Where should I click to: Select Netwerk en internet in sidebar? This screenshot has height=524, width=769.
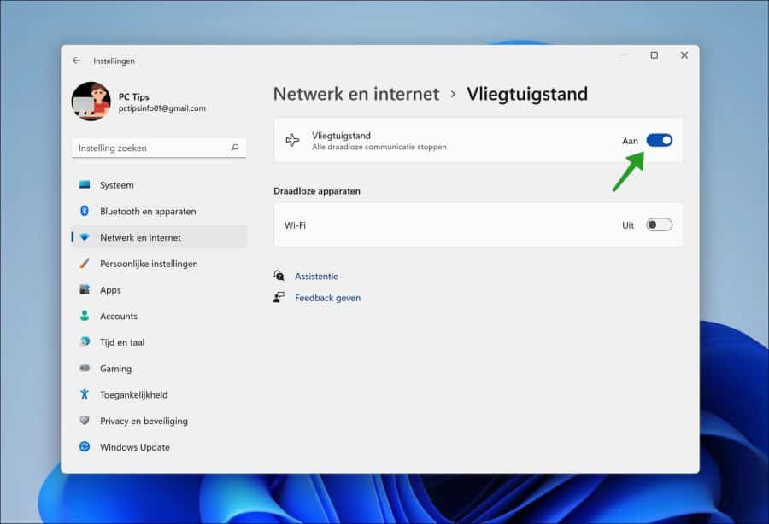click(x=159, y=237)
